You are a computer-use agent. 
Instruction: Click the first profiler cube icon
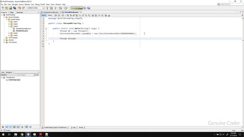[85, 8]
